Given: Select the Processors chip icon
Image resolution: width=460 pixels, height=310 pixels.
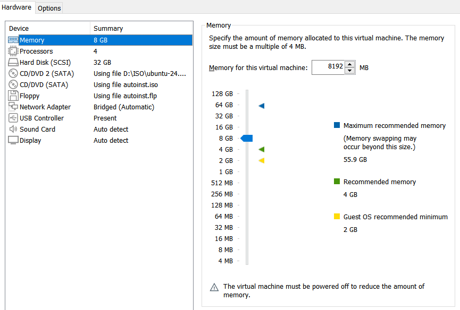Looking at the screenshot, I should pyautogui.click(x=13, y=51).
